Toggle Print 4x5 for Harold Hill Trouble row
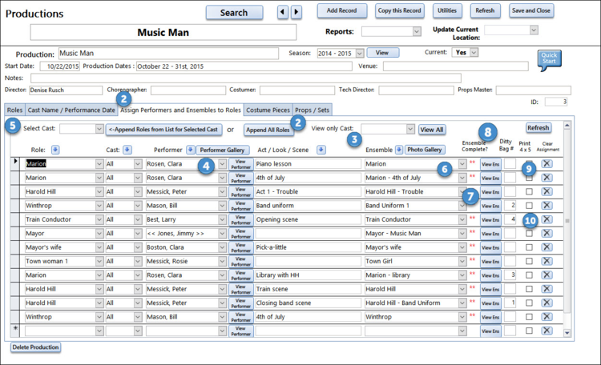 (530, 191)
